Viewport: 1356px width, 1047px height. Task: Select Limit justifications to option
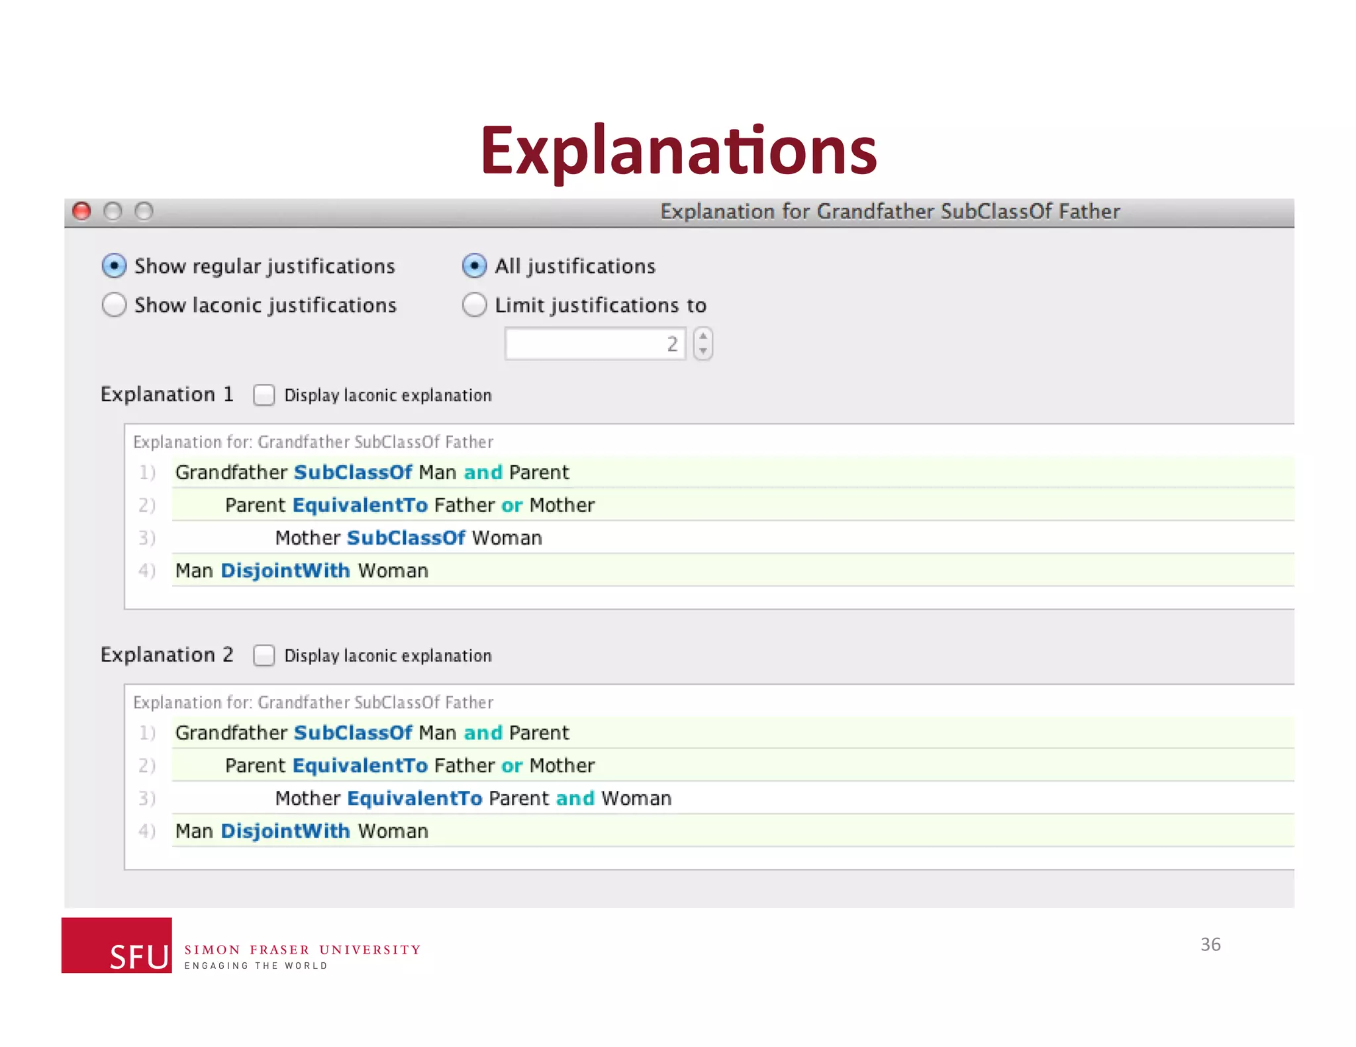(x=474, y=305)
